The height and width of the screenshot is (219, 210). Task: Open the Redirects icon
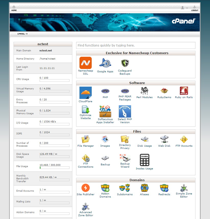(x=164, y=188)
